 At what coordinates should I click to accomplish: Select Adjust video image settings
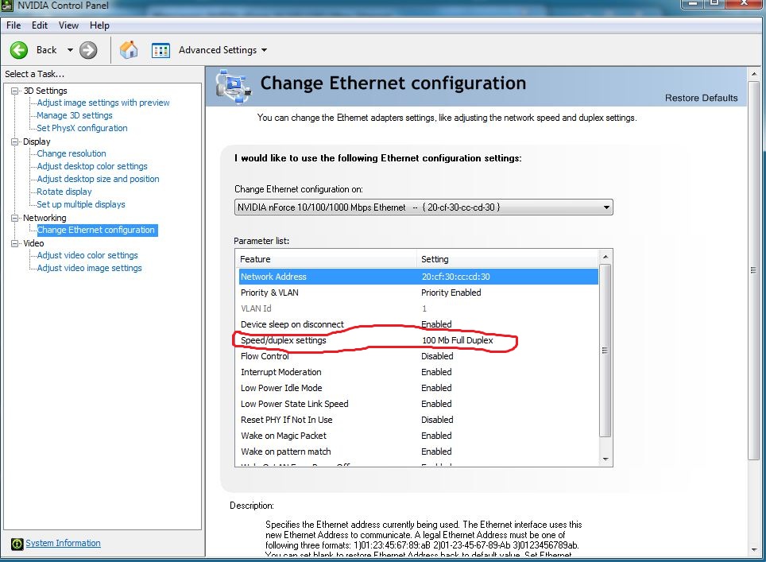[90, 268]
